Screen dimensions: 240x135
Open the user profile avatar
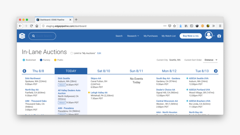tap(209, 35)
